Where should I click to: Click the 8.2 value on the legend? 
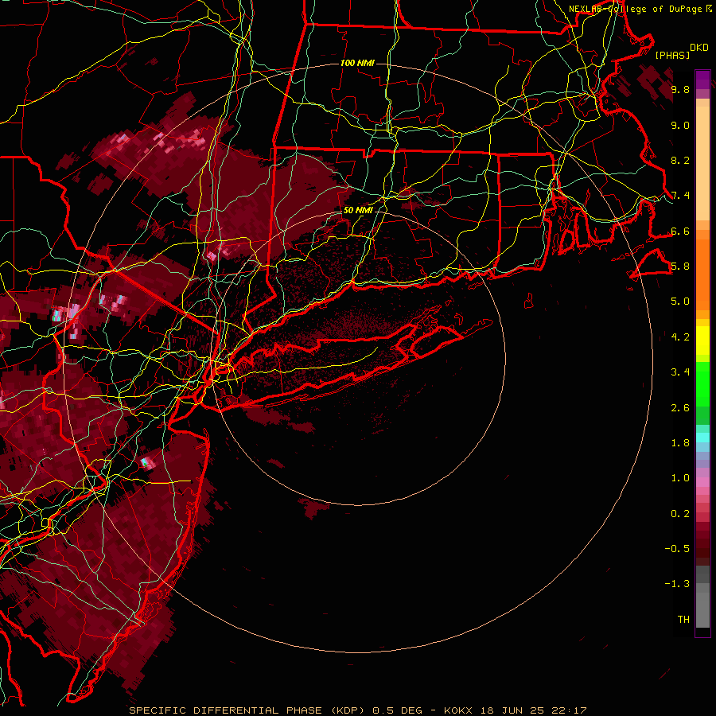pyautogui.click(x=680, y=160)
